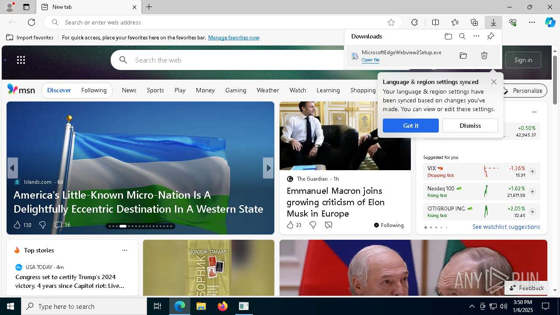Screen dimensions: 560x315
Task: Select the Discover tab
Action: [x=59, y=90]
